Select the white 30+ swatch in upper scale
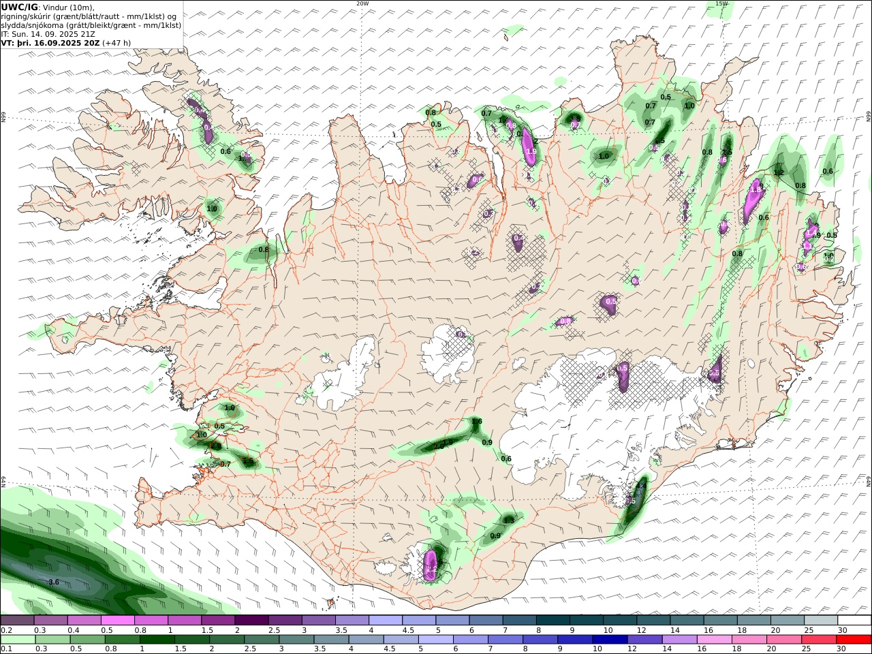Screen dimensions: 872x654 point(854,621)
